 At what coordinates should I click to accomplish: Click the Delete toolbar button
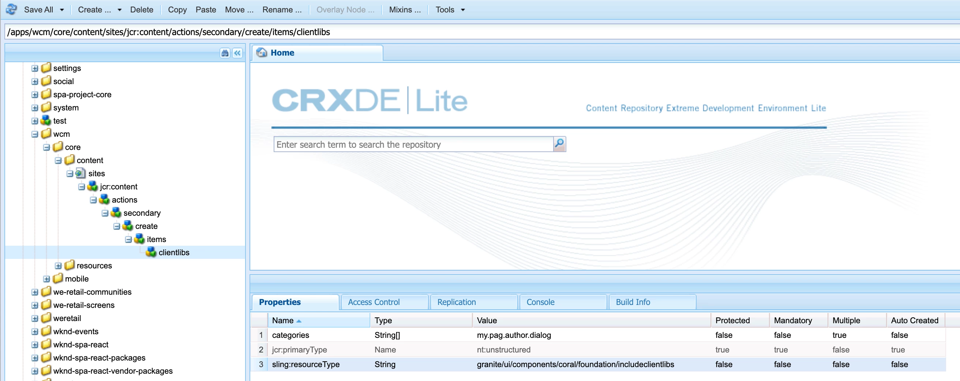point(142,10)
